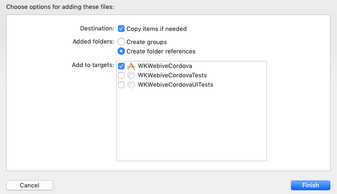Click the WKWebiveCordovaUITests shield icon
This screenshot has width=337, height=194.
click(131, 85)
